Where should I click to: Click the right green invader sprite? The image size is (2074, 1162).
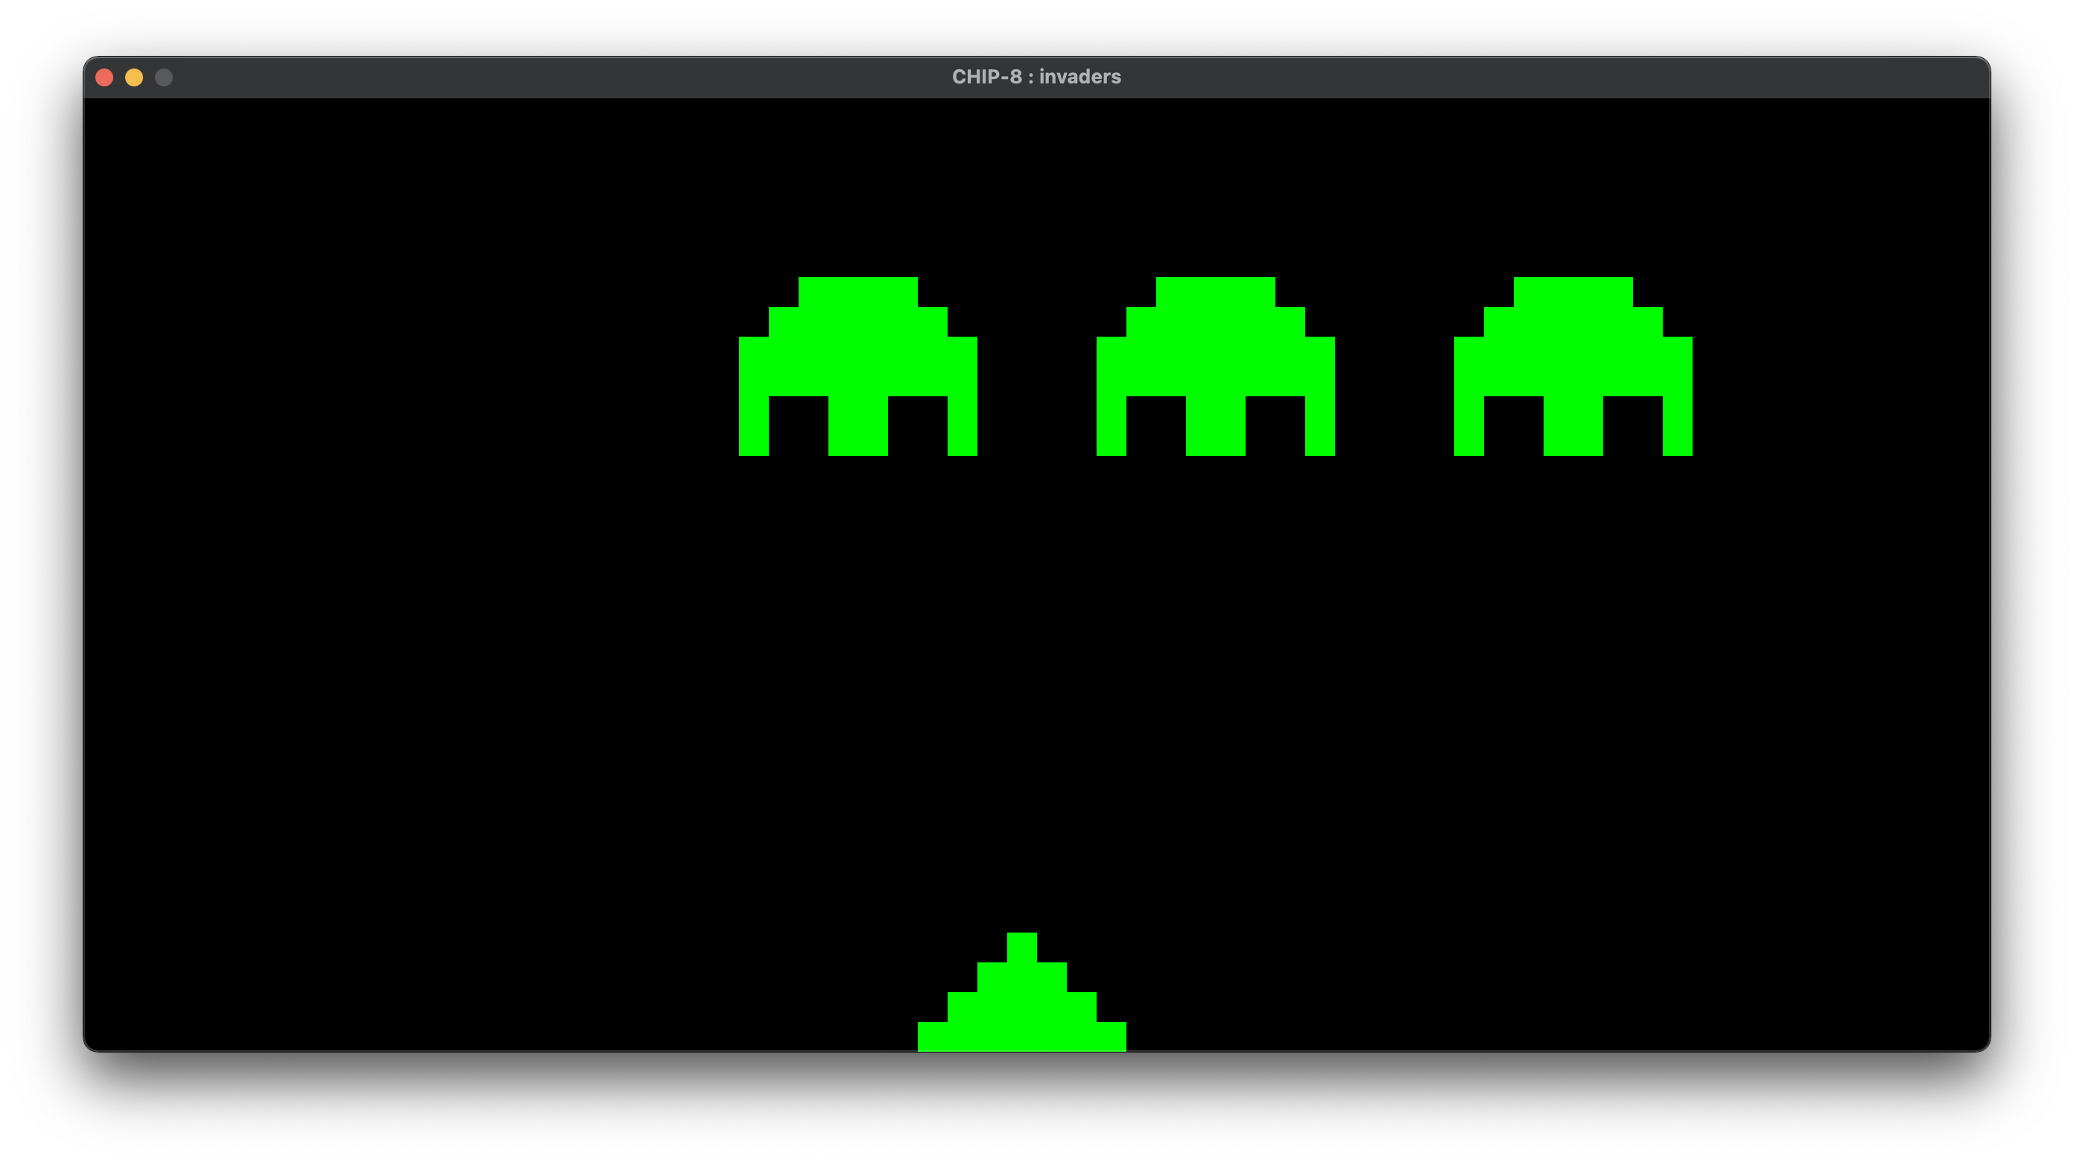click(x=1573, y=366)
